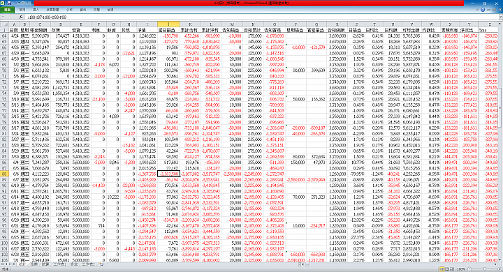Image resolution: width=503 pixels, height=272 pixels.
Task: Switch to the 插入 Insert ribbon tab
Action: [36, 10]
